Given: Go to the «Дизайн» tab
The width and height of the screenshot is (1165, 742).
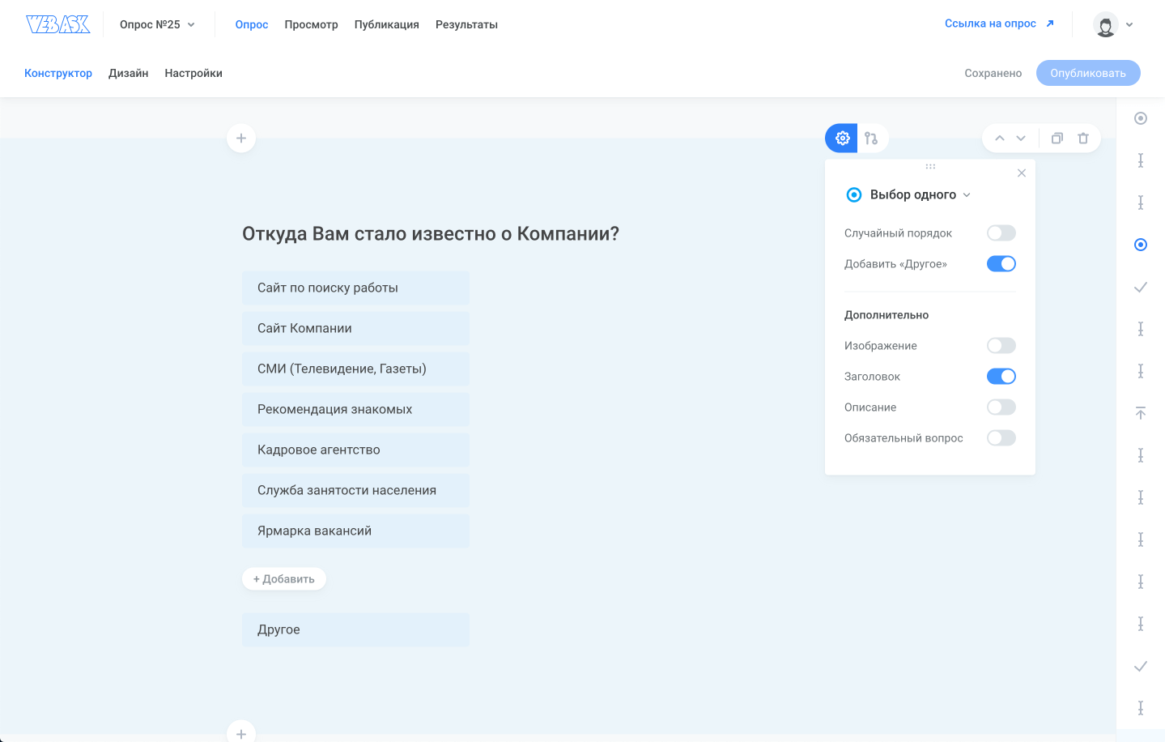Looking at the screenshot, I should [128, 73].
